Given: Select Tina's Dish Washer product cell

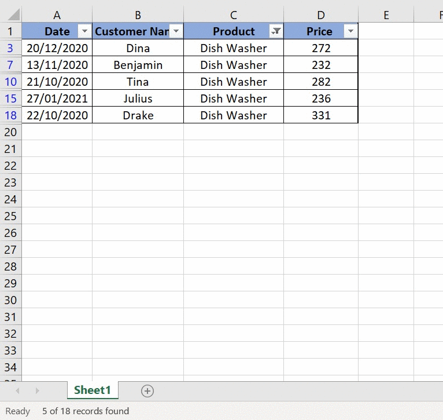Looking at the screenshot, I should coord(233,82).
